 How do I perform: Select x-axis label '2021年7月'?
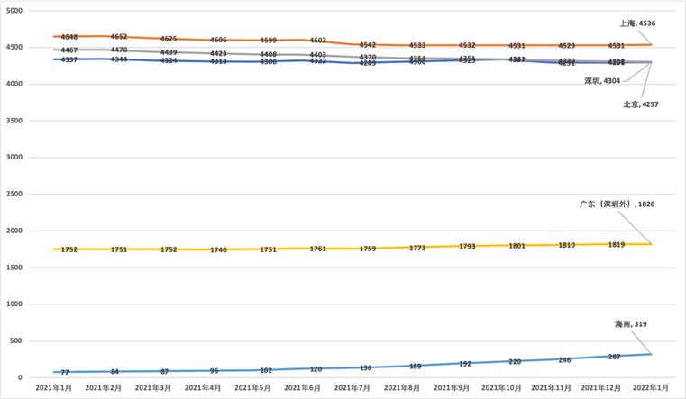(x=352, y=388)
